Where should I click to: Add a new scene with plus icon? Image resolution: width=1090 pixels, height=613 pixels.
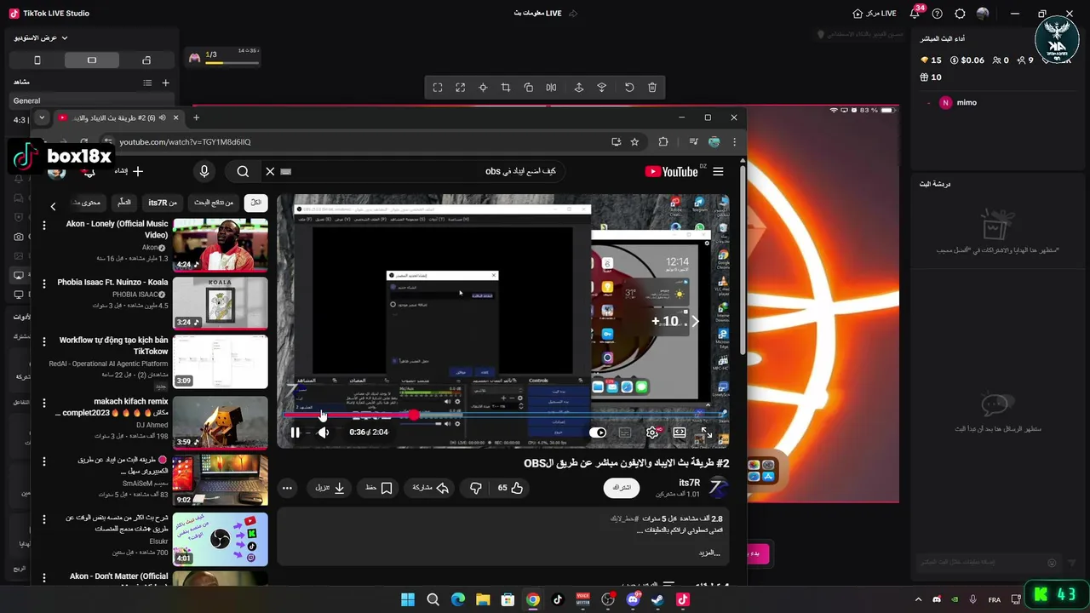coord(165,83)
